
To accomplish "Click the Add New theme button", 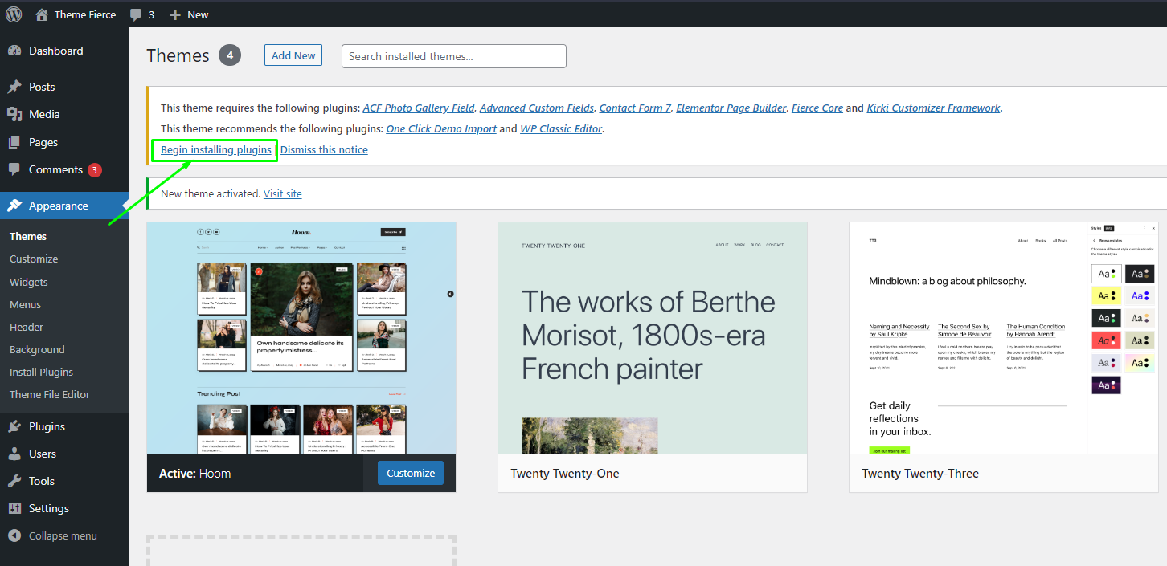I will tap(293, 55).
